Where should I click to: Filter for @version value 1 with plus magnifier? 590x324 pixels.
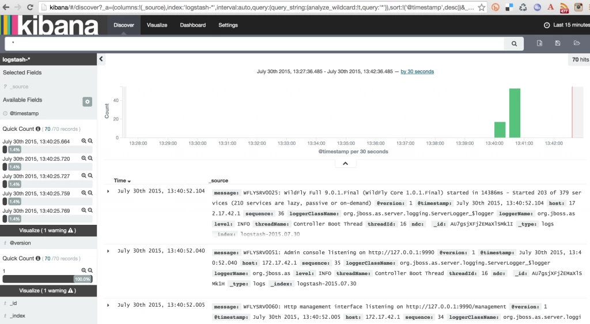click(x=84, y=270)
